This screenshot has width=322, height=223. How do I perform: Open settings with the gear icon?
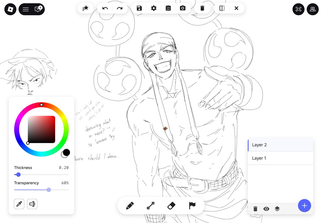click(x=154, y=8)
